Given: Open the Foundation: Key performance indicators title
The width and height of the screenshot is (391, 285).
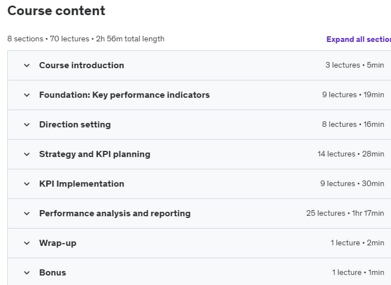Looking at the screenshot, I should (x=125, y=95).
